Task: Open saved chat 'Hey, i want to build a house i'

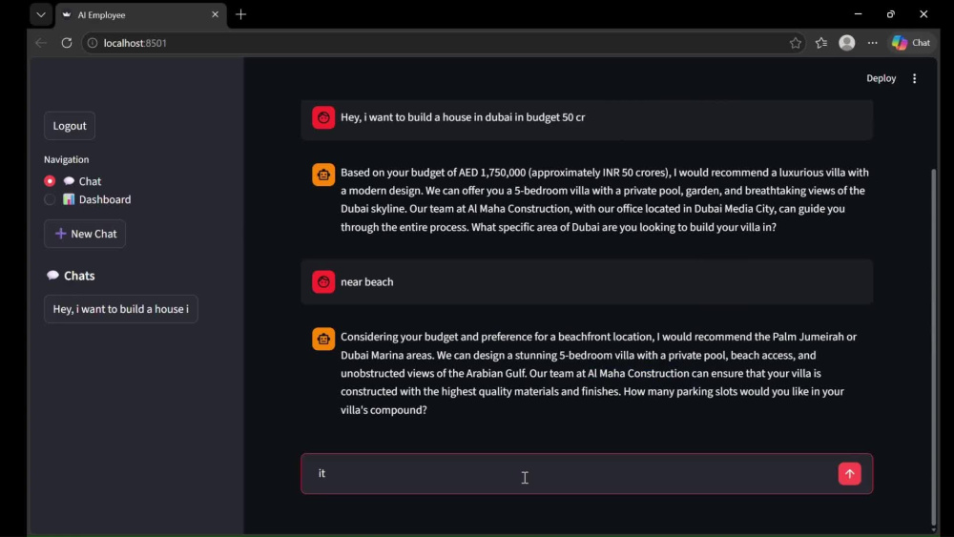Action: click(x=120, y=309)
